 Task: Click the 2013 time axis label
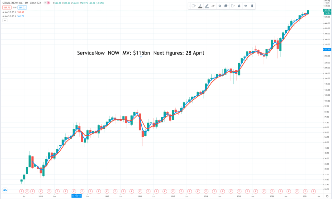[x=41, y=196]
